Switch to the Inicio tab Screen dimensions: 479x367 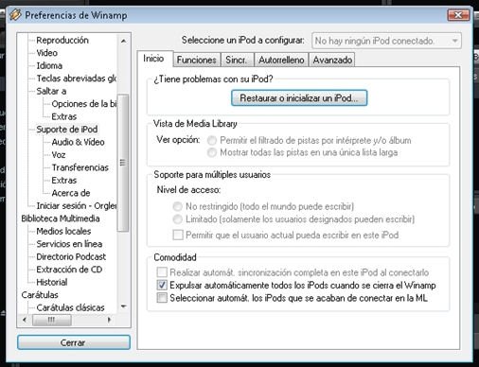tap(153, 59)
